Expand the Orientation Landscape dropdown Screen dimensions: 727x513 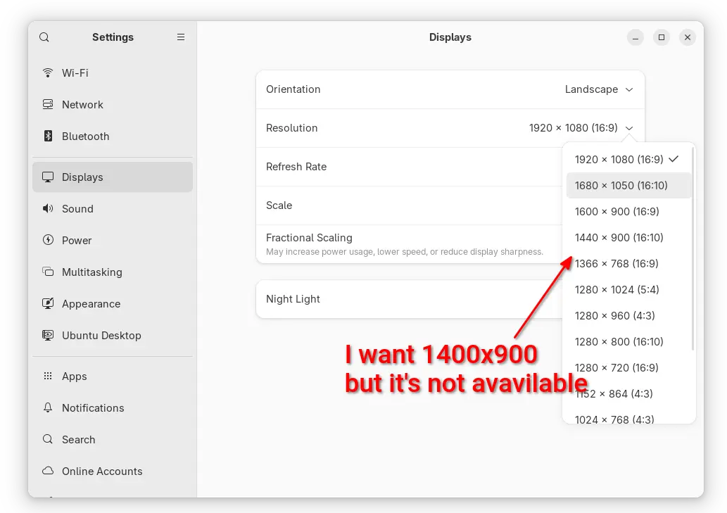point(599,89)
